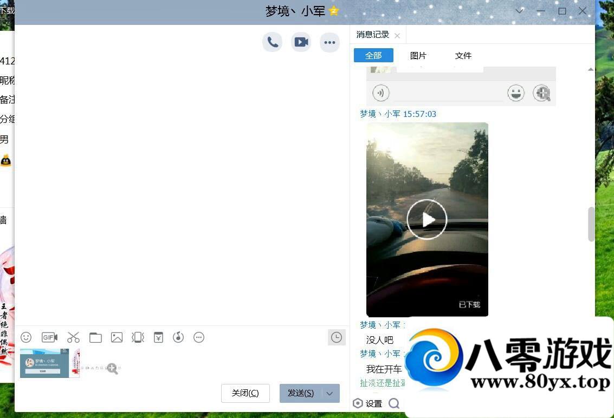614x418 pixels.
Task: Click the 发送 send button
Action: 300,393
